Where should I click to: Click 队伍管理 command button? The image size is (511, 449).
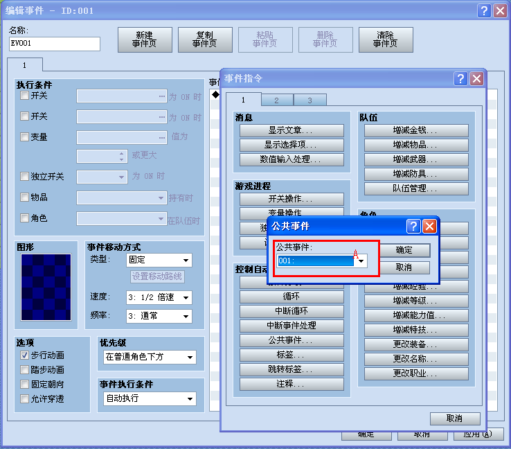pos(416,188)
